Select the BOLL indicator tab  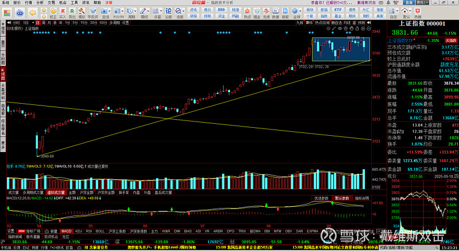point(100,231)
